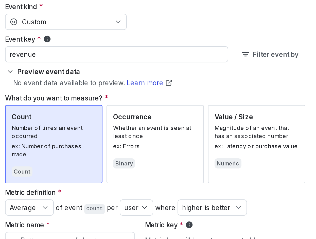
Task: Click the Count tag on Count card
Action: point(22,172)
